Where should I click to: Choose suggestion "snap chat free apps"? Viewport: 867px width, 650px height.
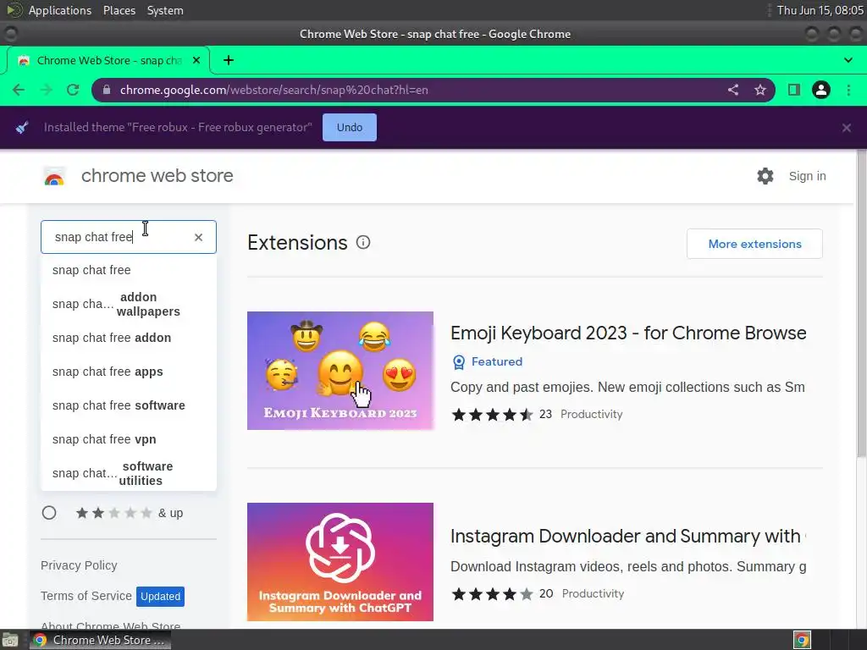click(129, 372)
